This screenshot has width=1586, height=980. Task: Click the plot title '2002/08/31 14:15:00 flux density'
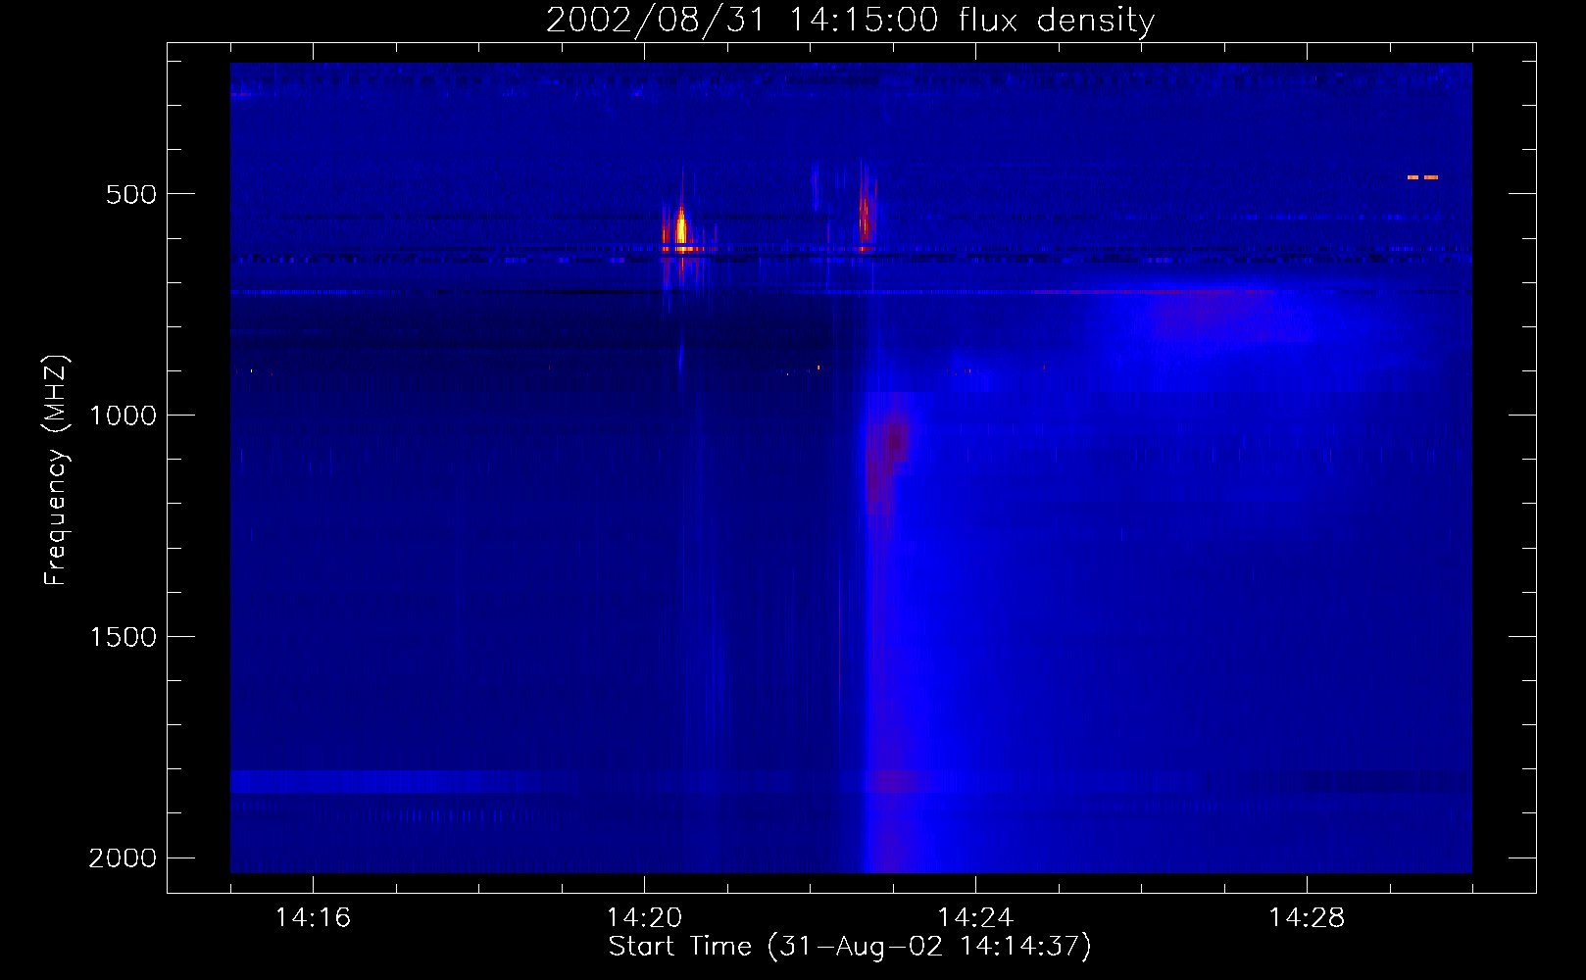(x=850, y=20)
